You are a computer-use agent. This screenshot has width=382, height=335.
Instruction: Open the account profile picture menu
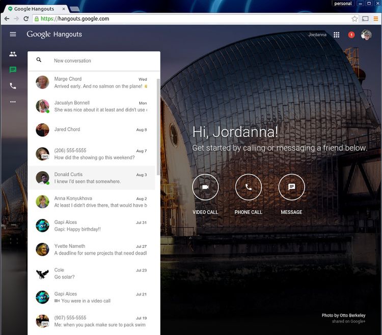pos(366,35)
